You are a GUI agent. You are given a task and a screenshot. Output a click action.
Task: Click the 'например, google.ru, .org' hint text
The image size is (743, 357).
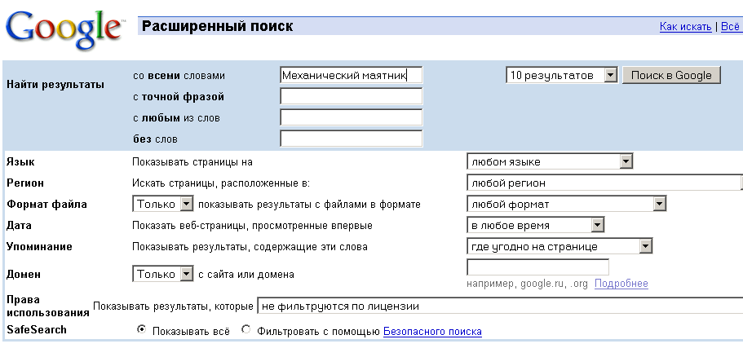coord(527,284)
